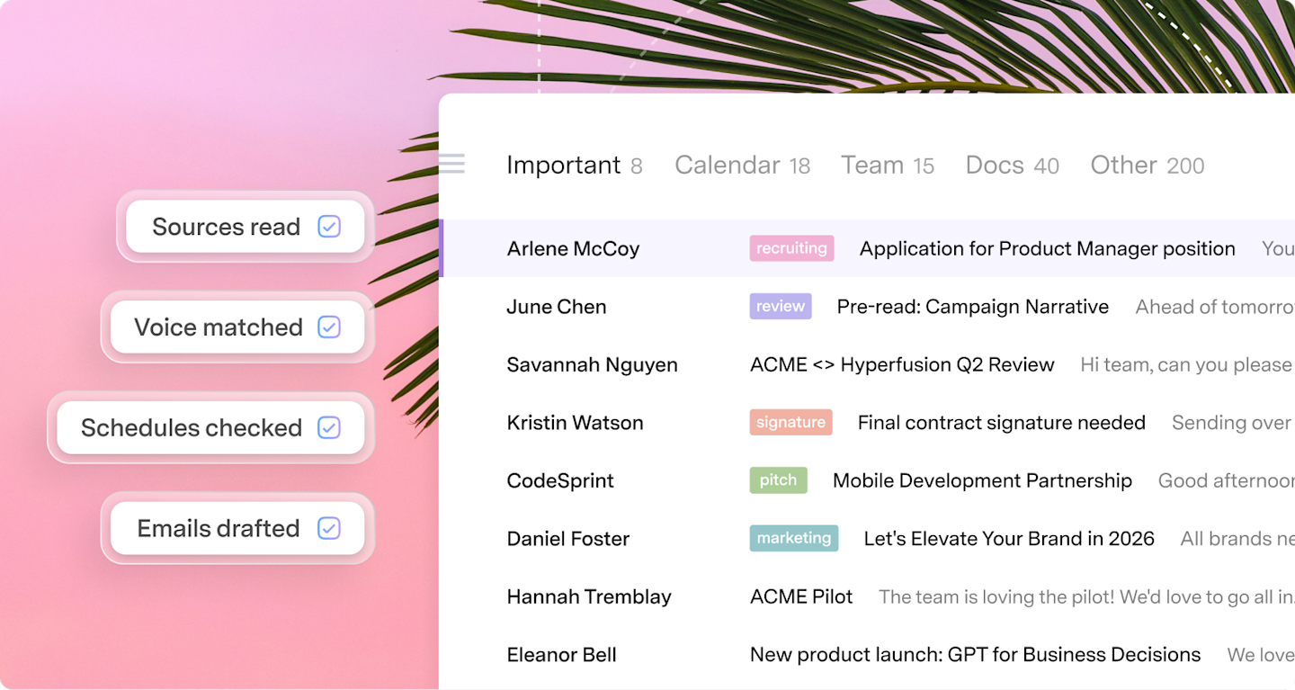
Task: Select the Important tab
Action: click(x=574, y=166)
